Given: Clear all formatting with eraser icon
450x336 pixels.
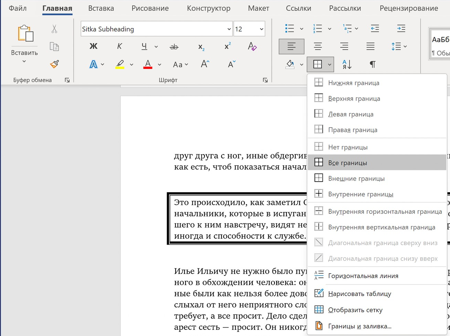Looking at the screenshot, I should pos(252,46).
